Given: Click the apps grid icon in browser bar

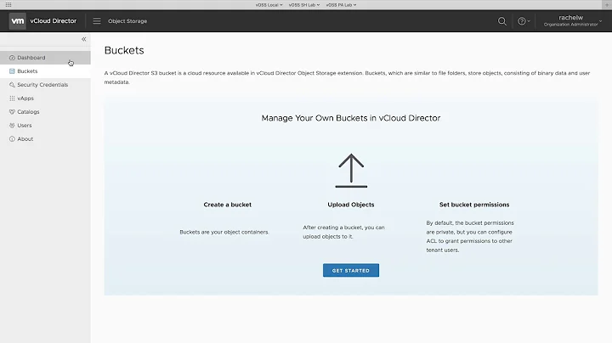Looking at the screenshot, I should point(8,5).
